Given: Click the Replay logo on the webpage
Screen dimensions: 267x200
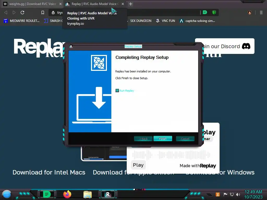Looking at the screenshot, I should click(x=39, y=48).
